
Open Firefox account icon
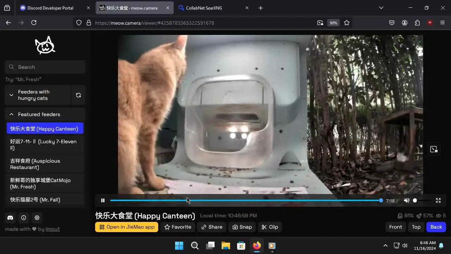tap(404, 23)
